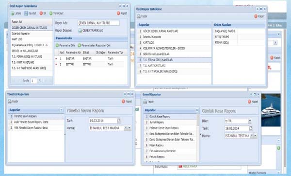291x176 pixels.
Task: Click Yazdır print in Özel Rapor Listeleme
Action: 142,17
